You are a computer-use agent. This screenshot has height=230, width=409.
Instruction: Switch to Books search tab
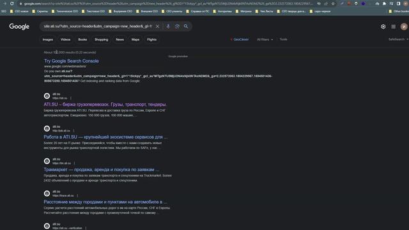coord(82,40)
